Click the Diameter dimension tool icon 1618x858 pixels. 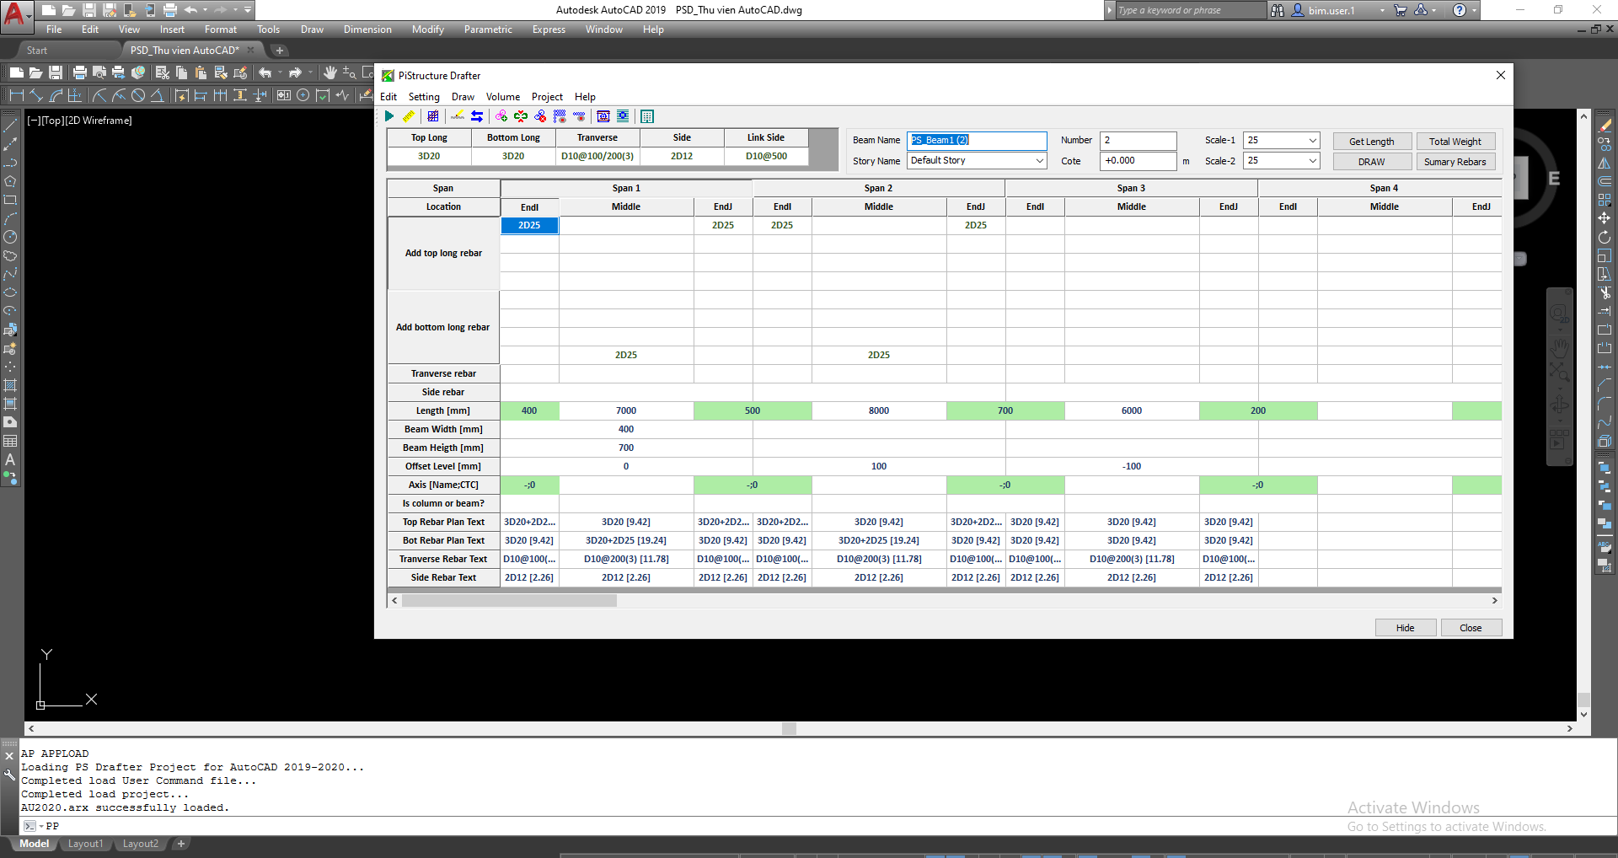pyautogui.click(x=138, y=95)
